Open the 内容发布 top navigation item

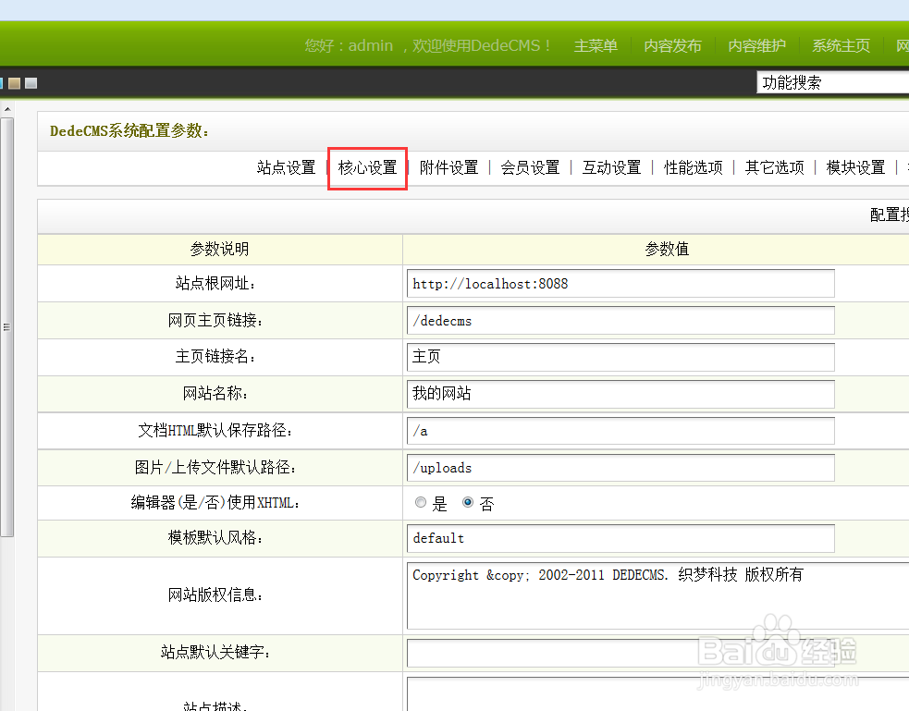point(672,46)
